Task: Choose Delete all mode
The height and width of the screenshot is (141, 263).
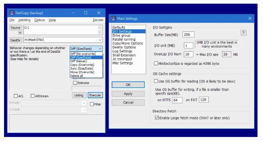Action: pyautogui.click(x=86, y=76)
